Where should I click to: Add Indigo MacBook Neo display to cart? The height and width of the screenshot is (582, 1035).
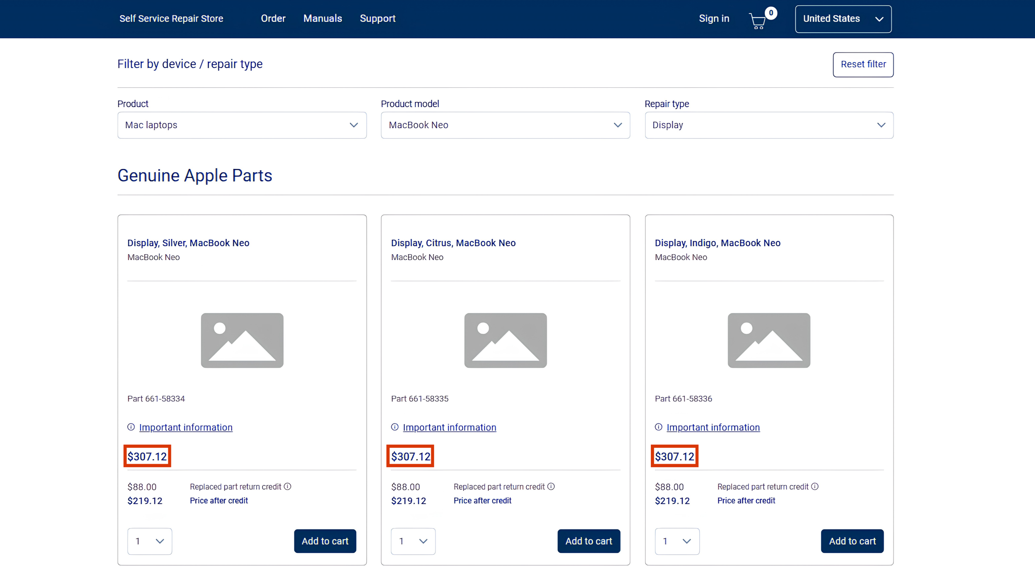tap(852, 541)
